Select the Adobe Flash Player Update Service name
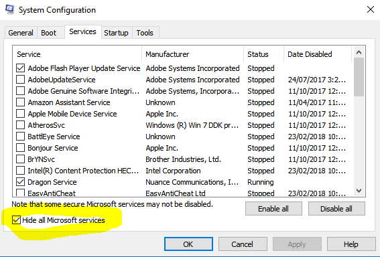The width and height of the screenshot is (380, 257). [84, 68]
